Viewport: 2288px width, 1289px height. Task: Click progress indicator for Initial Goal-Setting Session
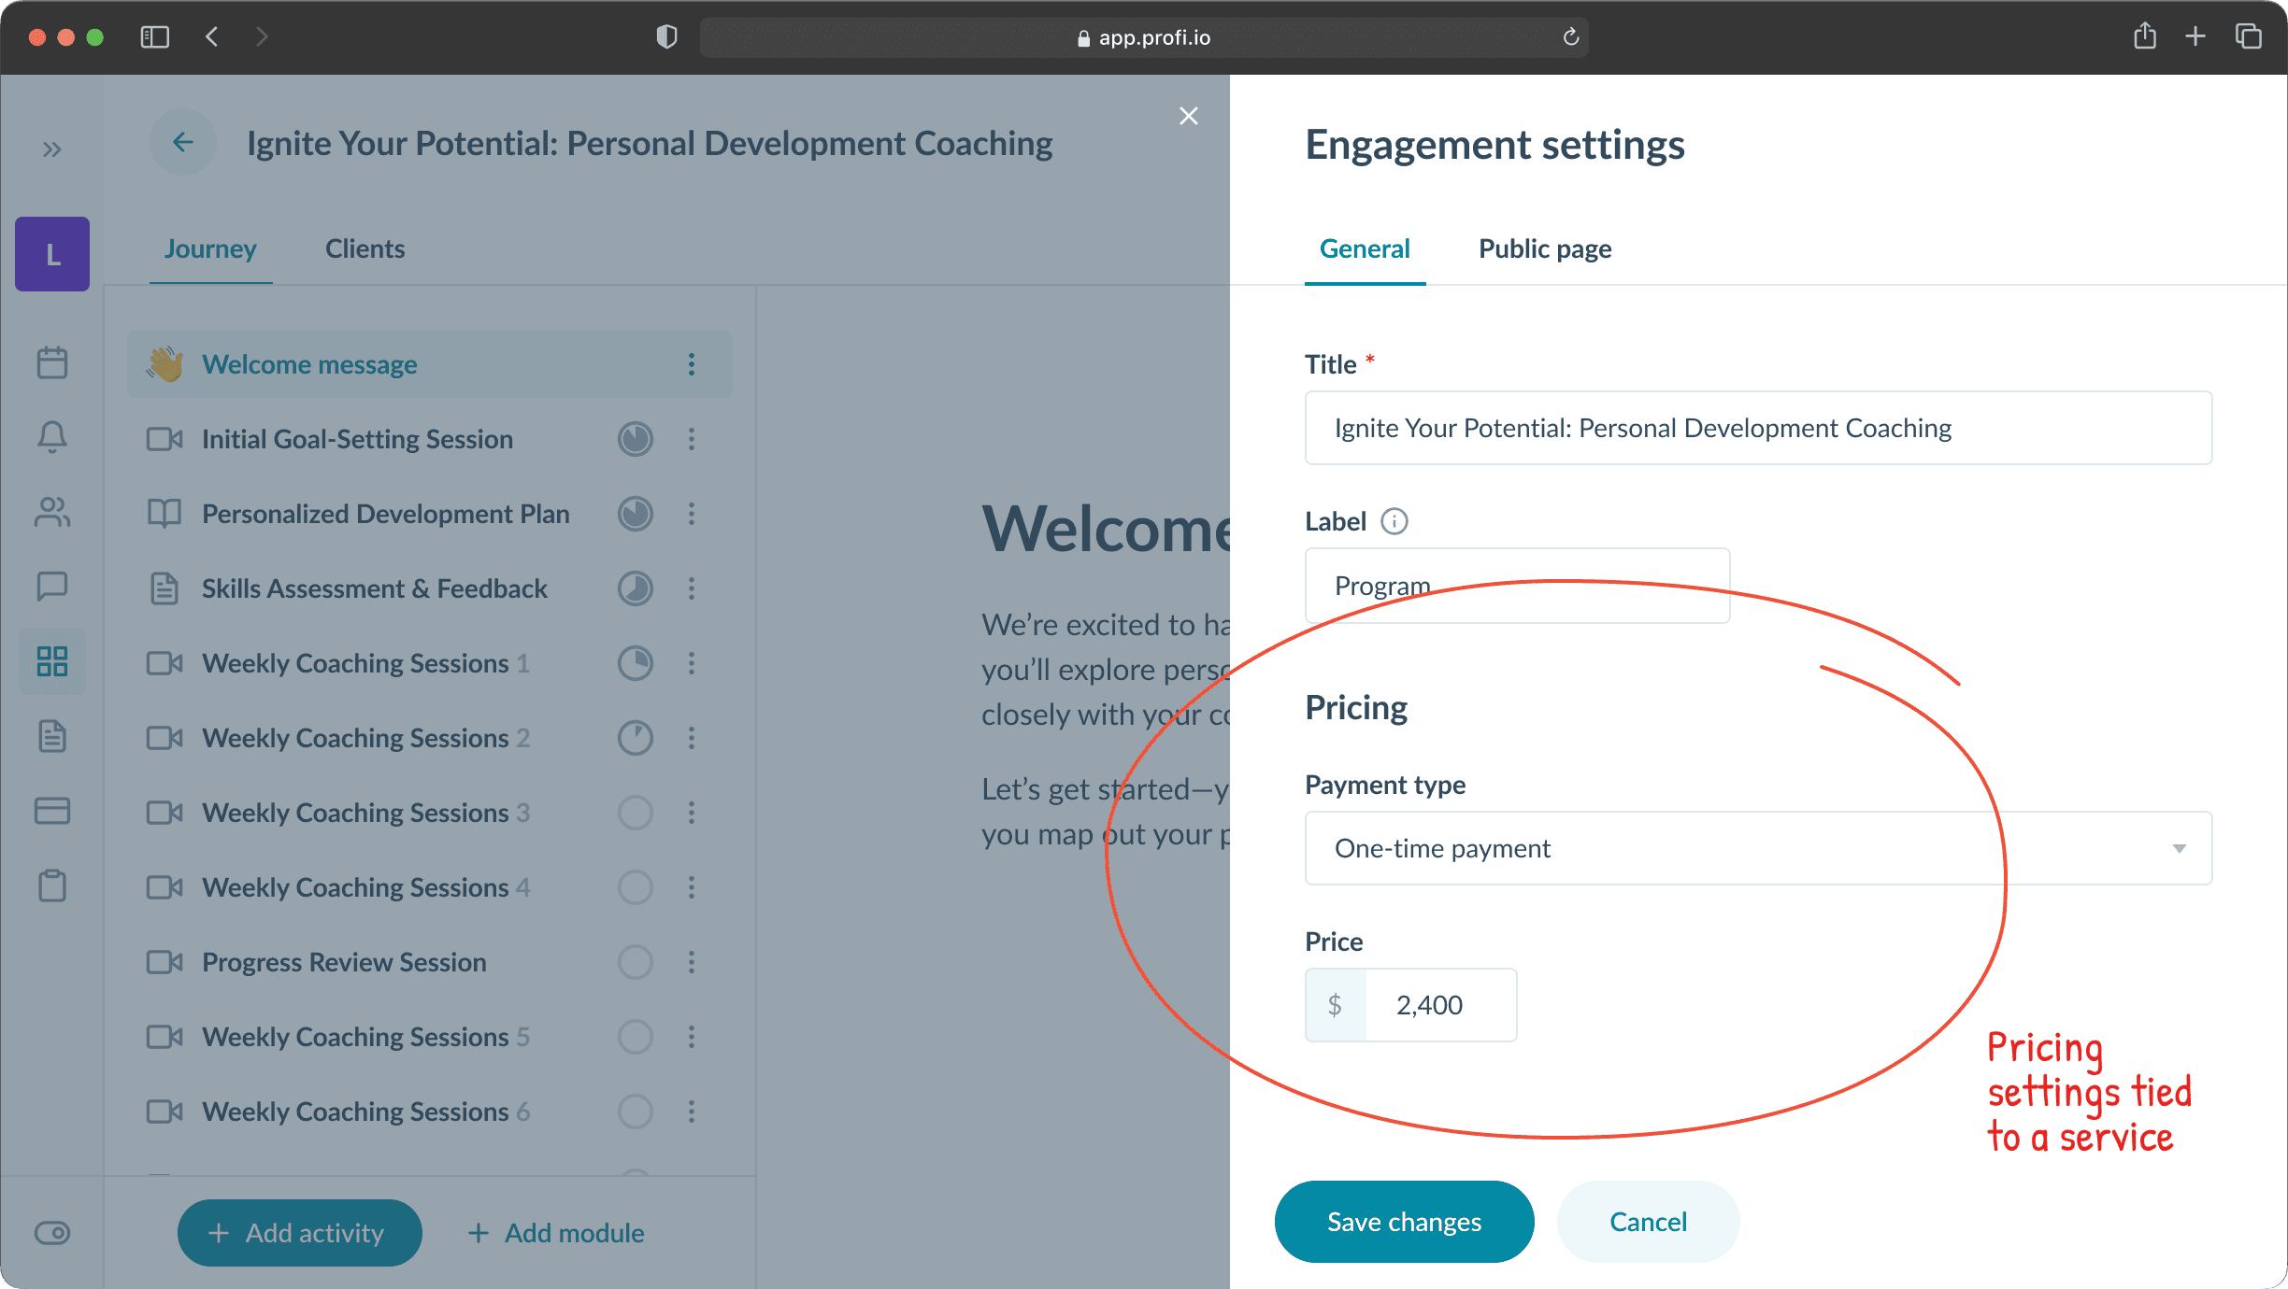tap(636, 439)
